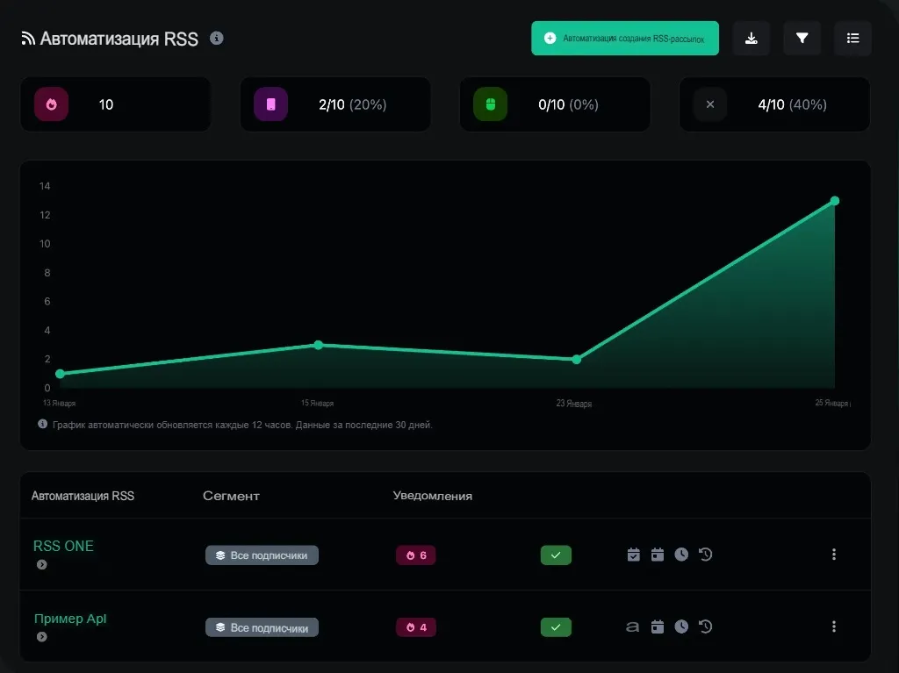Viewport: 899px width, 673px height.
Task: Click the calendar-check icon in RSS ONE row
Action: point(634,555)
